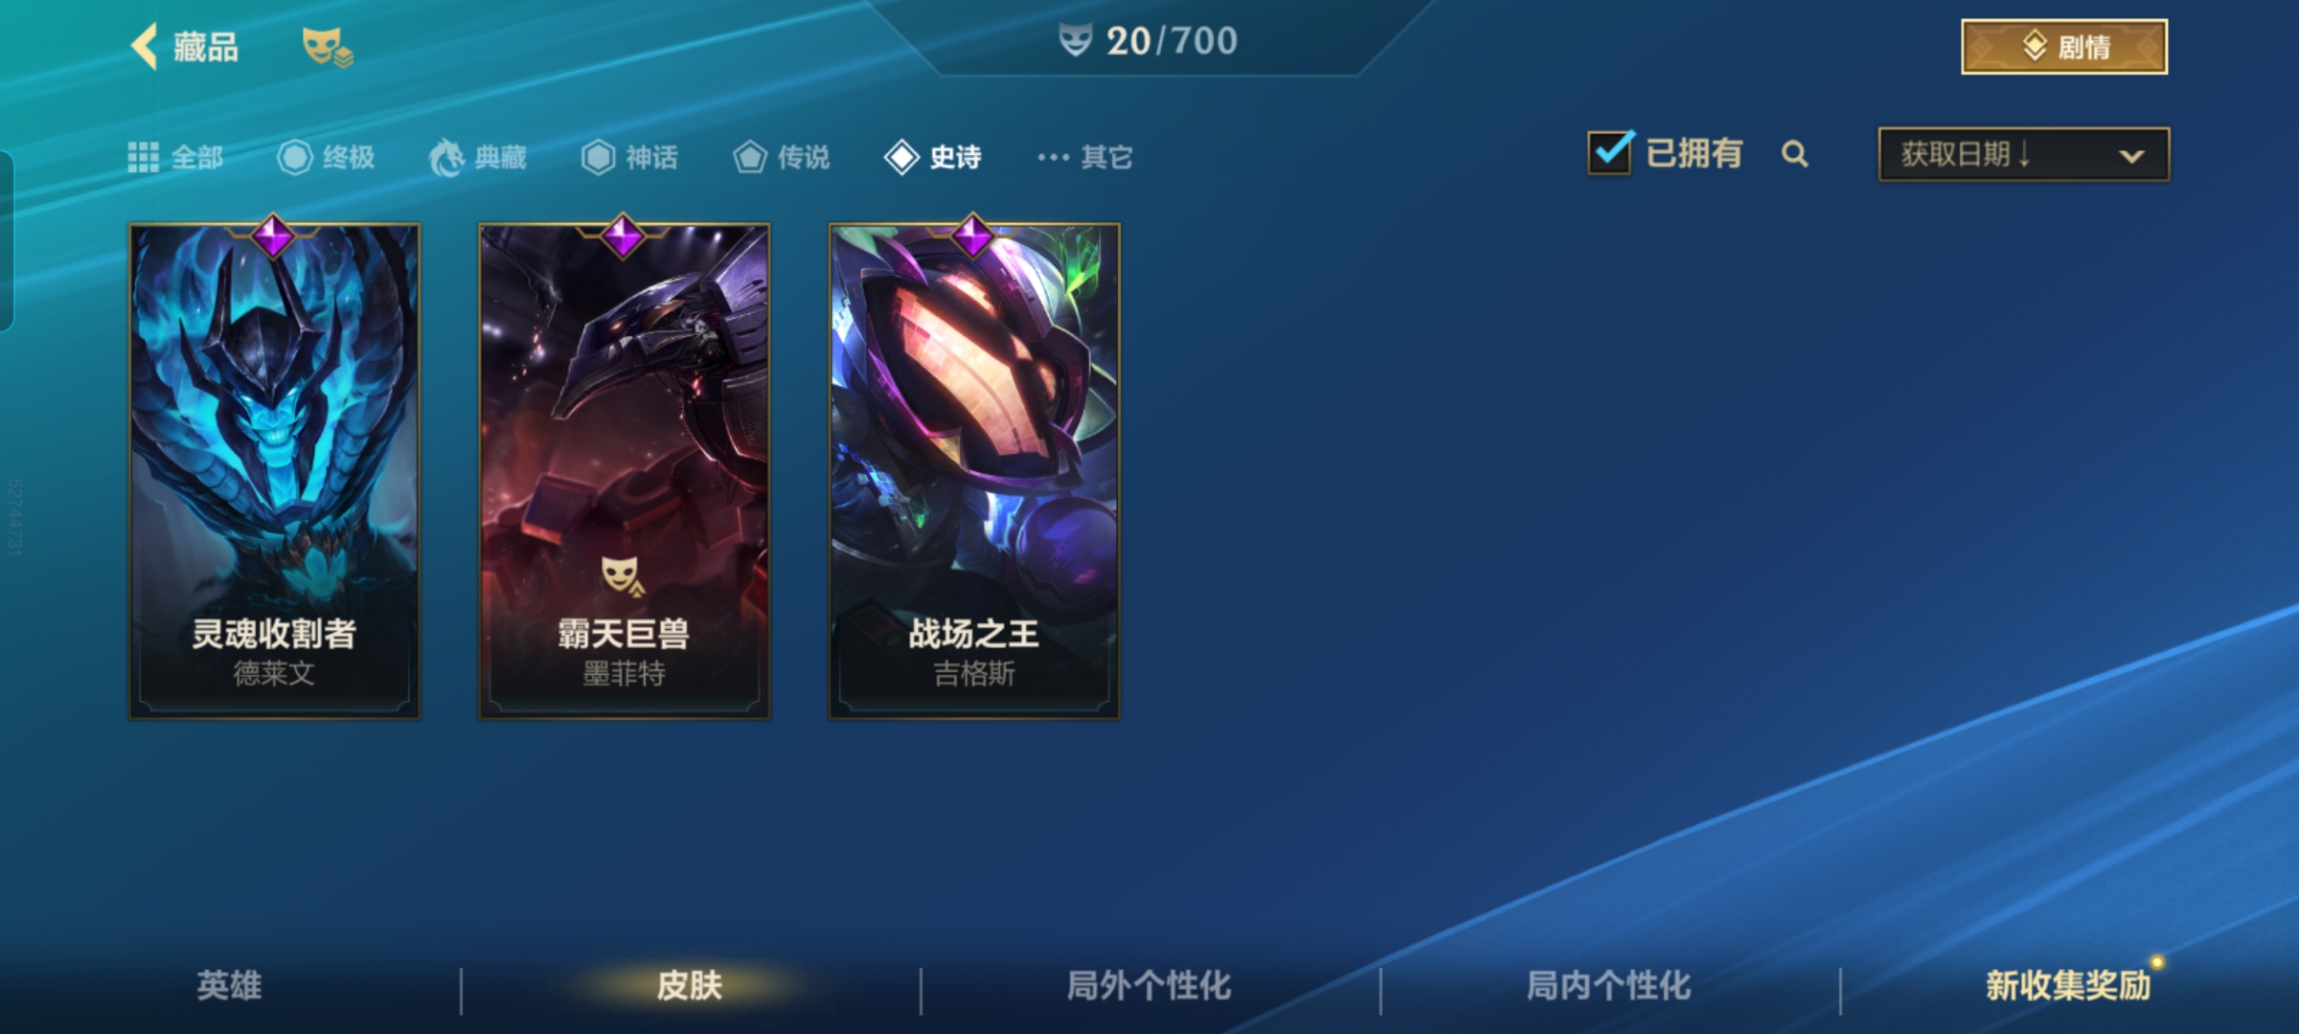Select the 终极 rarity filter
This screenshot has height=1034, width=2299.
coord(326,157)
